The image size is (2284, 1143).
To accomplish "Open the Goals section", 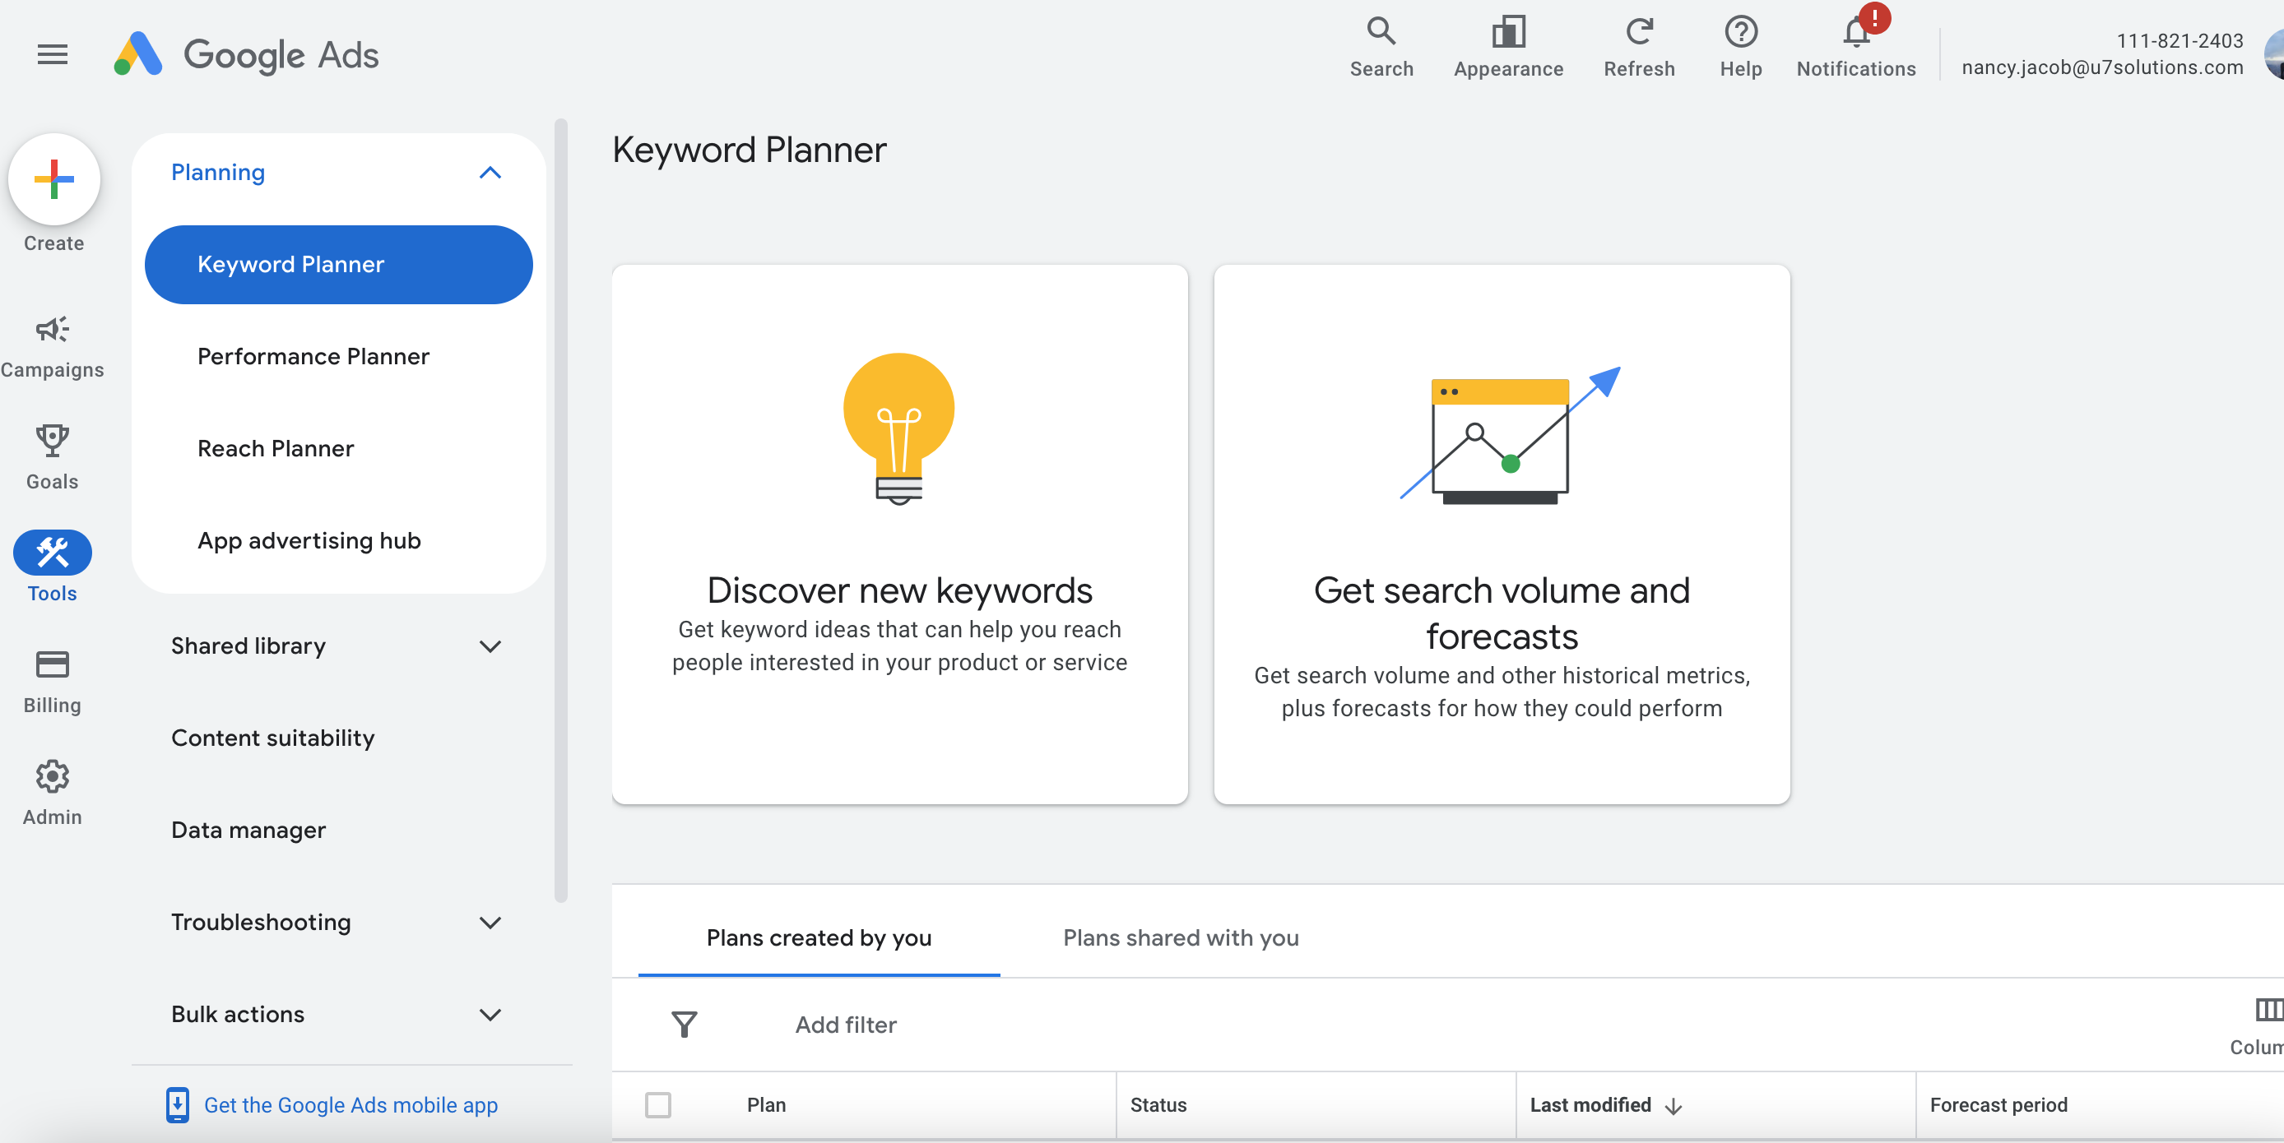I will [53, 458].
